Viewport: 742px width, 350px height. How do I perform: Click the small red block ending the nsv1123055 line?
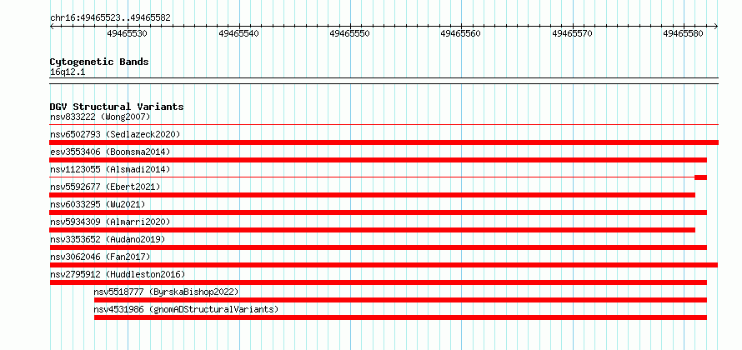click(x=701, y=177)
